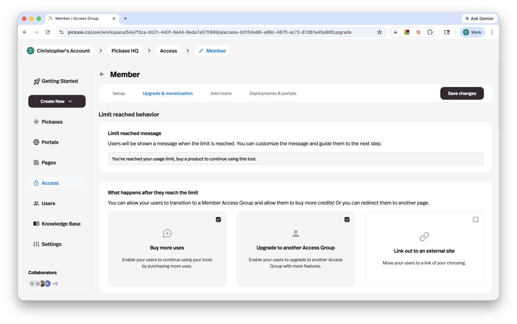Click the limit reached message input
517x324 pixels.
point(295,159)
